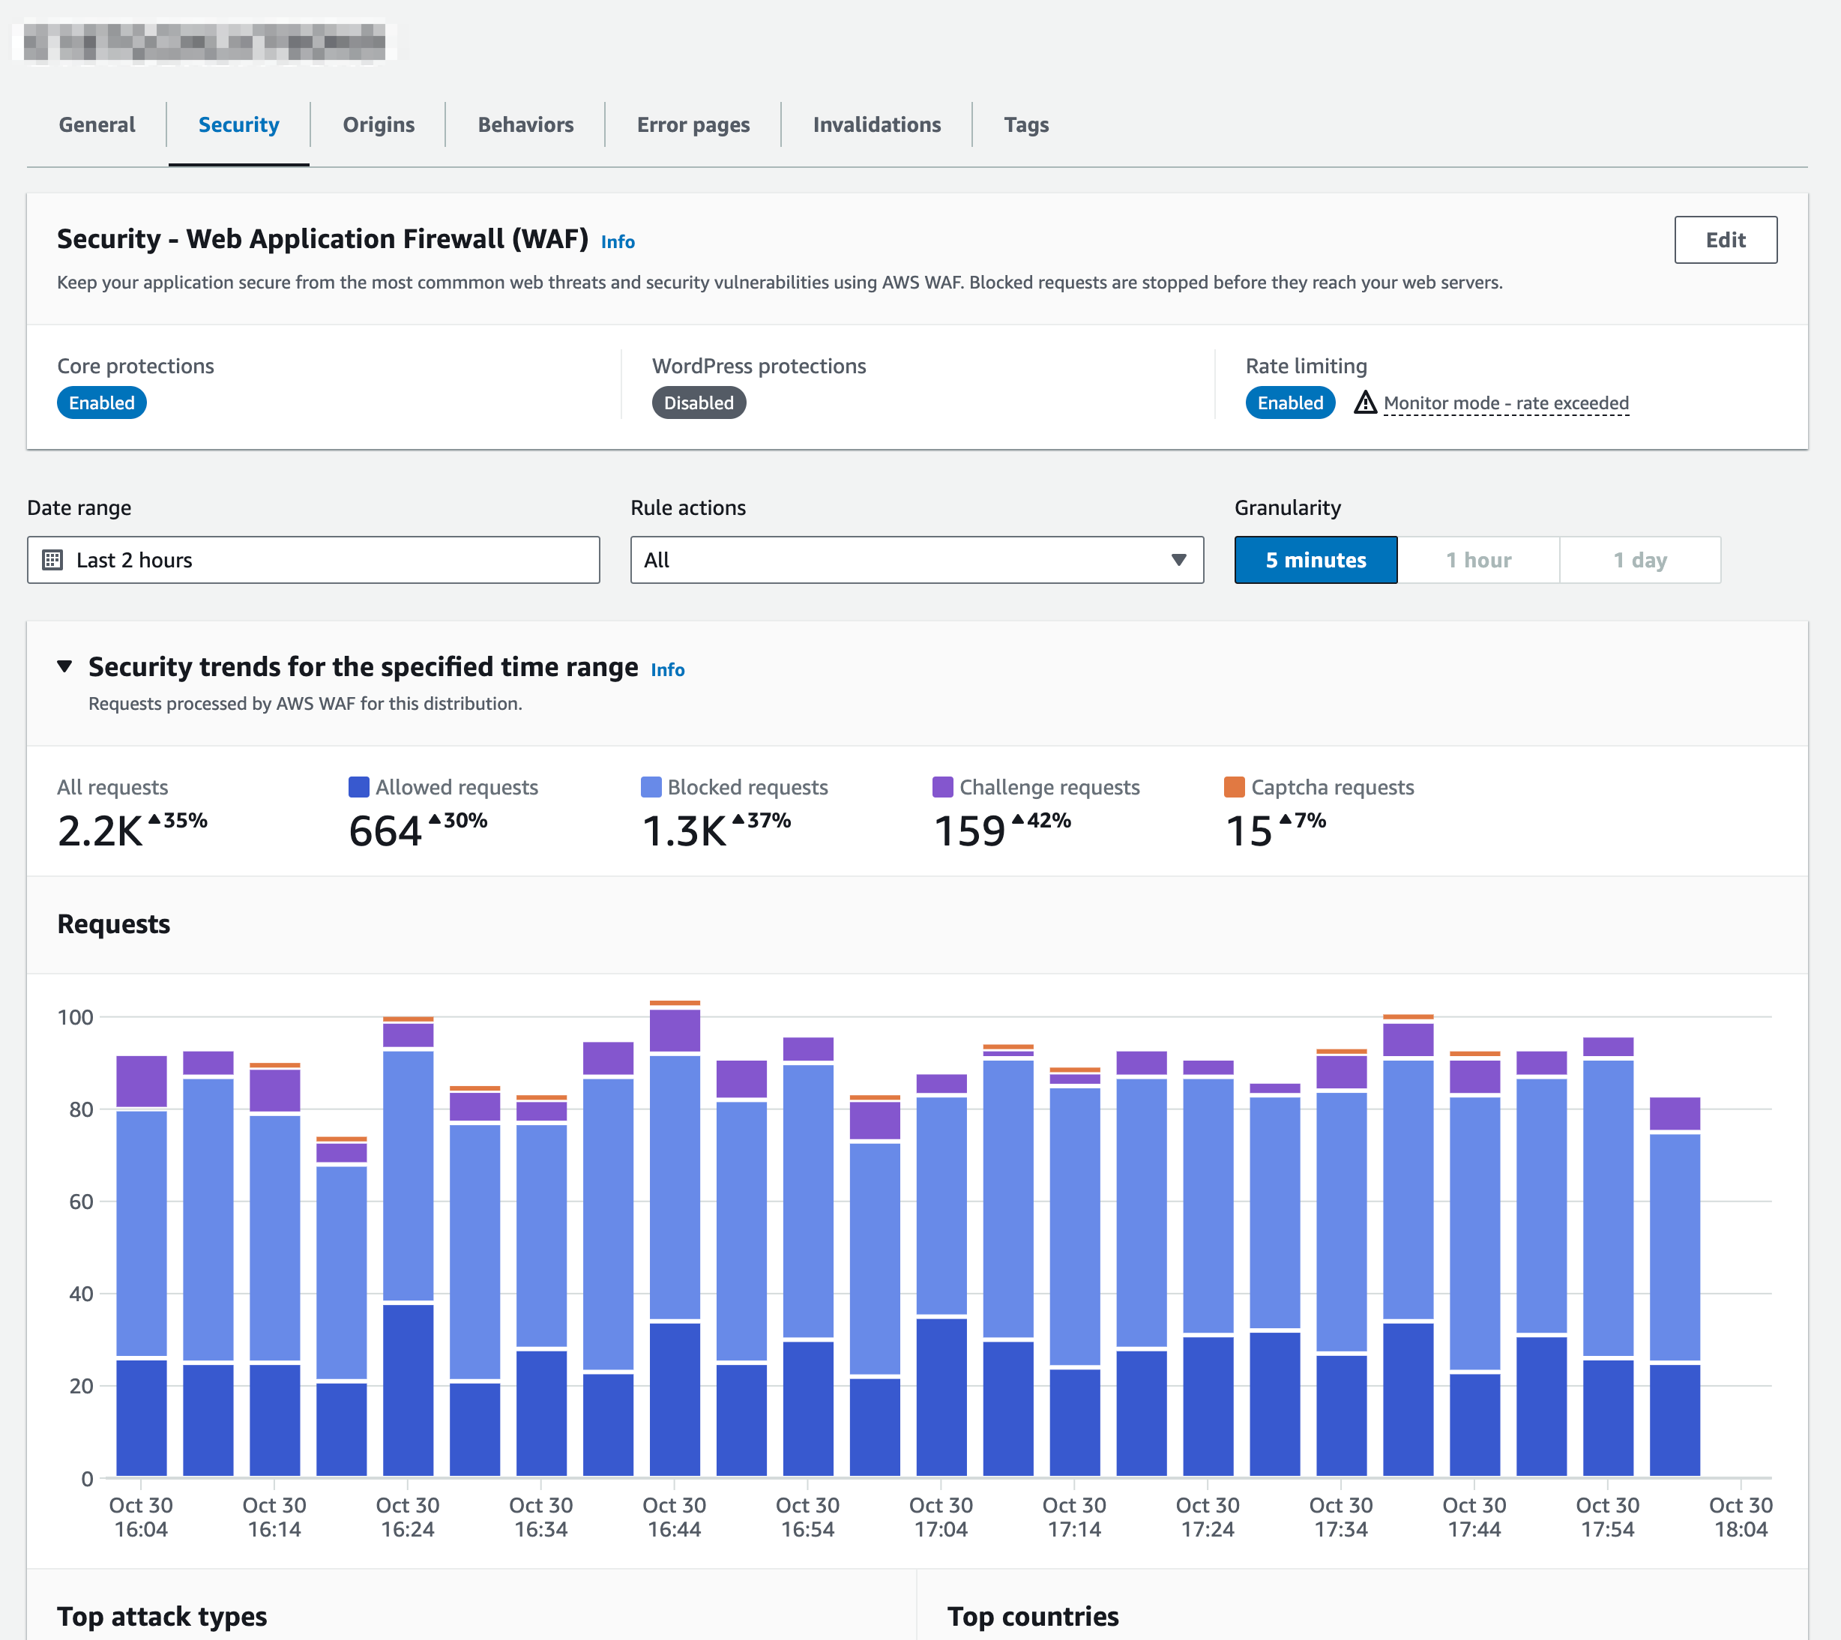Click the Edit button for WAF
The width and height of the screenshot is (1841, 1640).
(x=1725, y=240)
